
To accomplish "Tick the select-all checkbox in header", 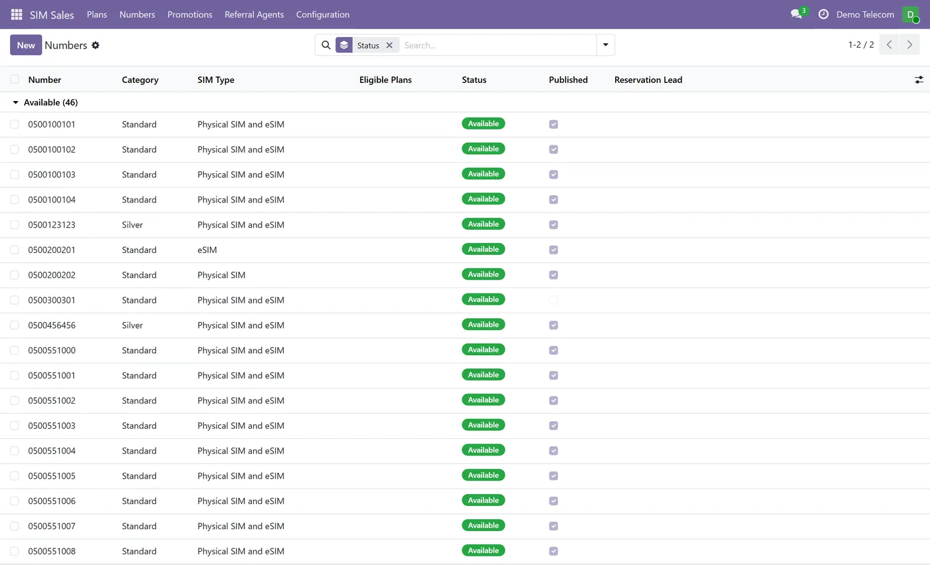I will [15, 80].
